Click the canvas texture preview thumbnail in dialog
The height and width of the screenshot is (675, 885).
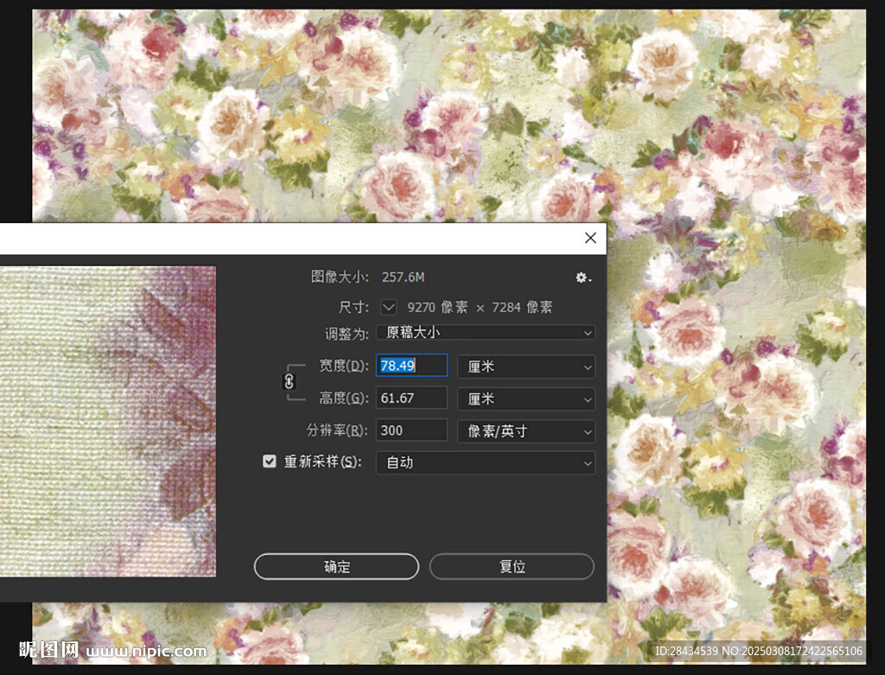pyautogui.click(x=108, y=421)
